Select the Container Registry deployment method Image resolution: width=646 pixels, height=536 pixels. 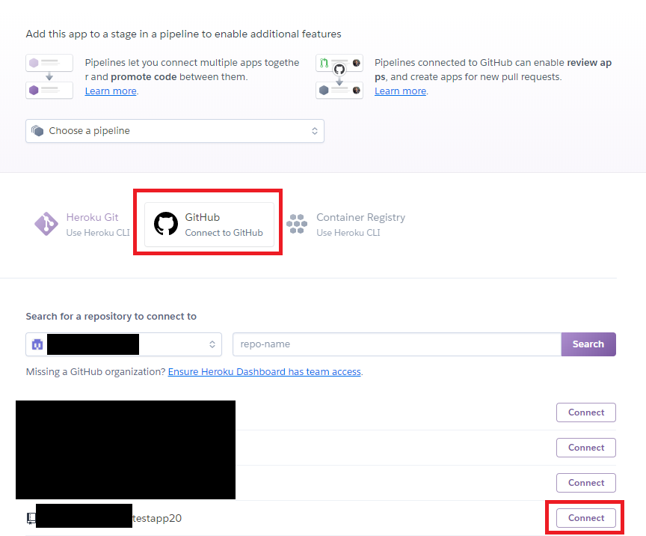(346, 225)
